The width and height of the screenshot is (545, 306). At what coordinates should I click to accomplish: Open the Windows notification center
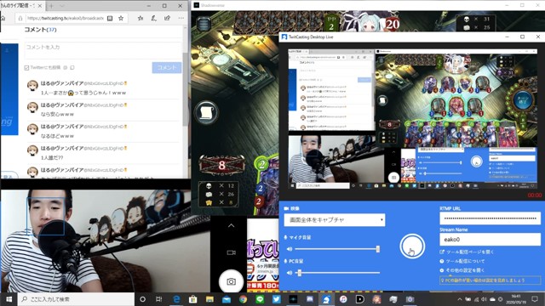point(535,299)
